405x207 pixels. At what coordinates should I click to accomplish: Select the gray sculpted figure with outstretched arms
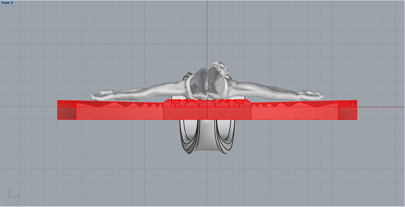coord(207,82)
